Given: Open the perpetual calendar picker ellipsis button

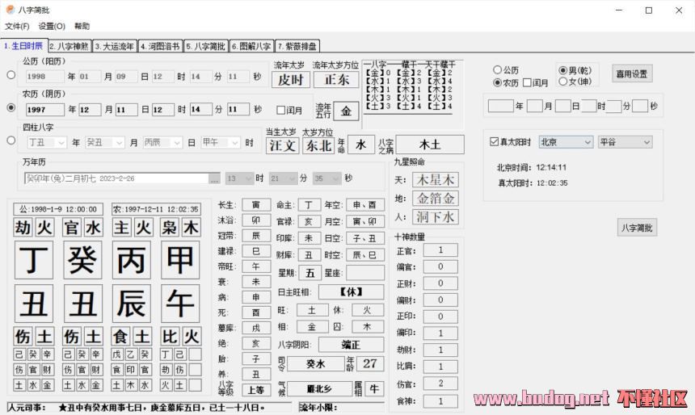Looking at the screenshot, I should pos(214,178).
